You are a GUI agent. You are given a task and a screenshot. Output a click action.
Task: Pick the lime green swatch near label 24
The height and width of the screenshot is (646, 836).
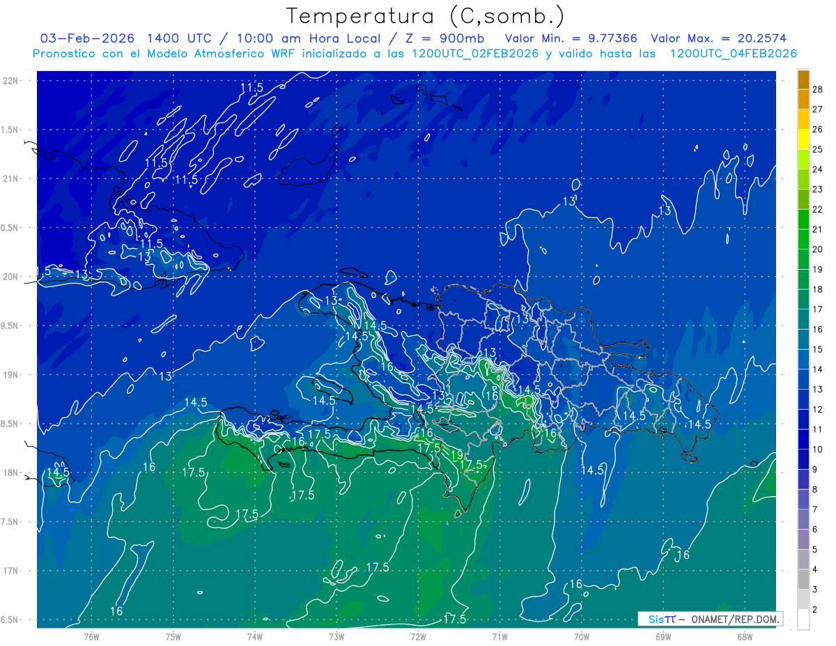pyautogui.click(x=803, y=160)
